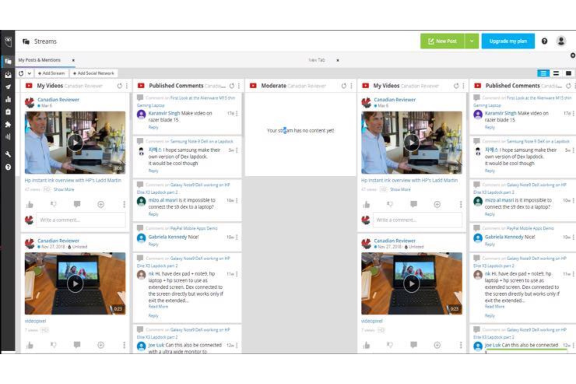The image size is (576, 384).
Task: Open options for mizo al masri comment
Action: coord(237,200)
